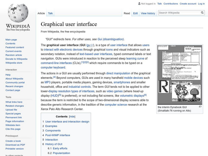Click What links here

[x=14, y=102]
